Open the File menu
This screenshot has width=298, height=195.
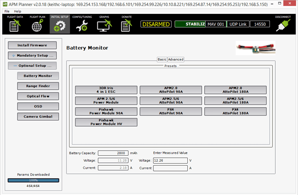tap(7, 11)
